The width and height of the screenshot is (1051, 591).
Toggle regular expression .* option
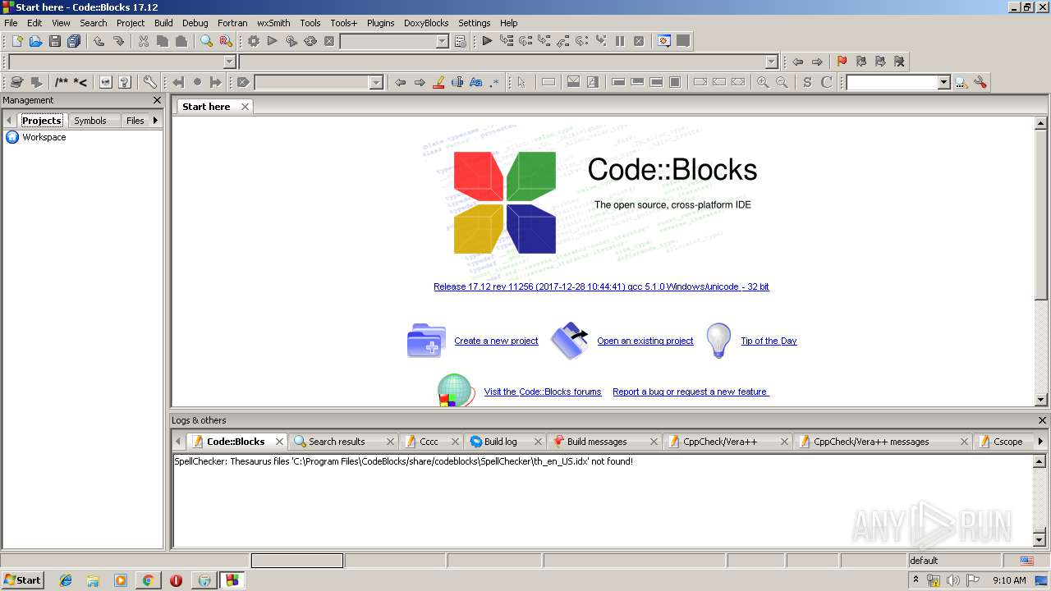pyautogui.click(x=494, y=82)
